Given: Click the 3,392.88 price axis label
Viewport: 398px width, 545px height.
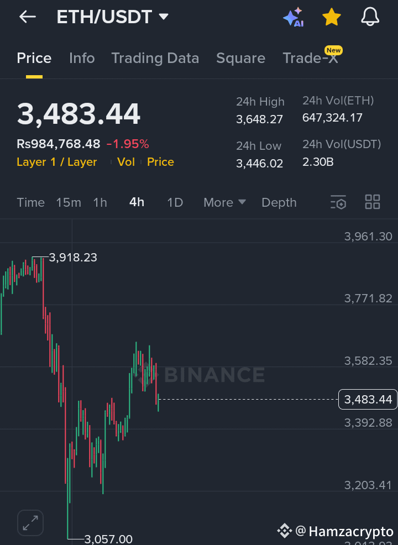Looking at the screenshot, I should point(368,423).
